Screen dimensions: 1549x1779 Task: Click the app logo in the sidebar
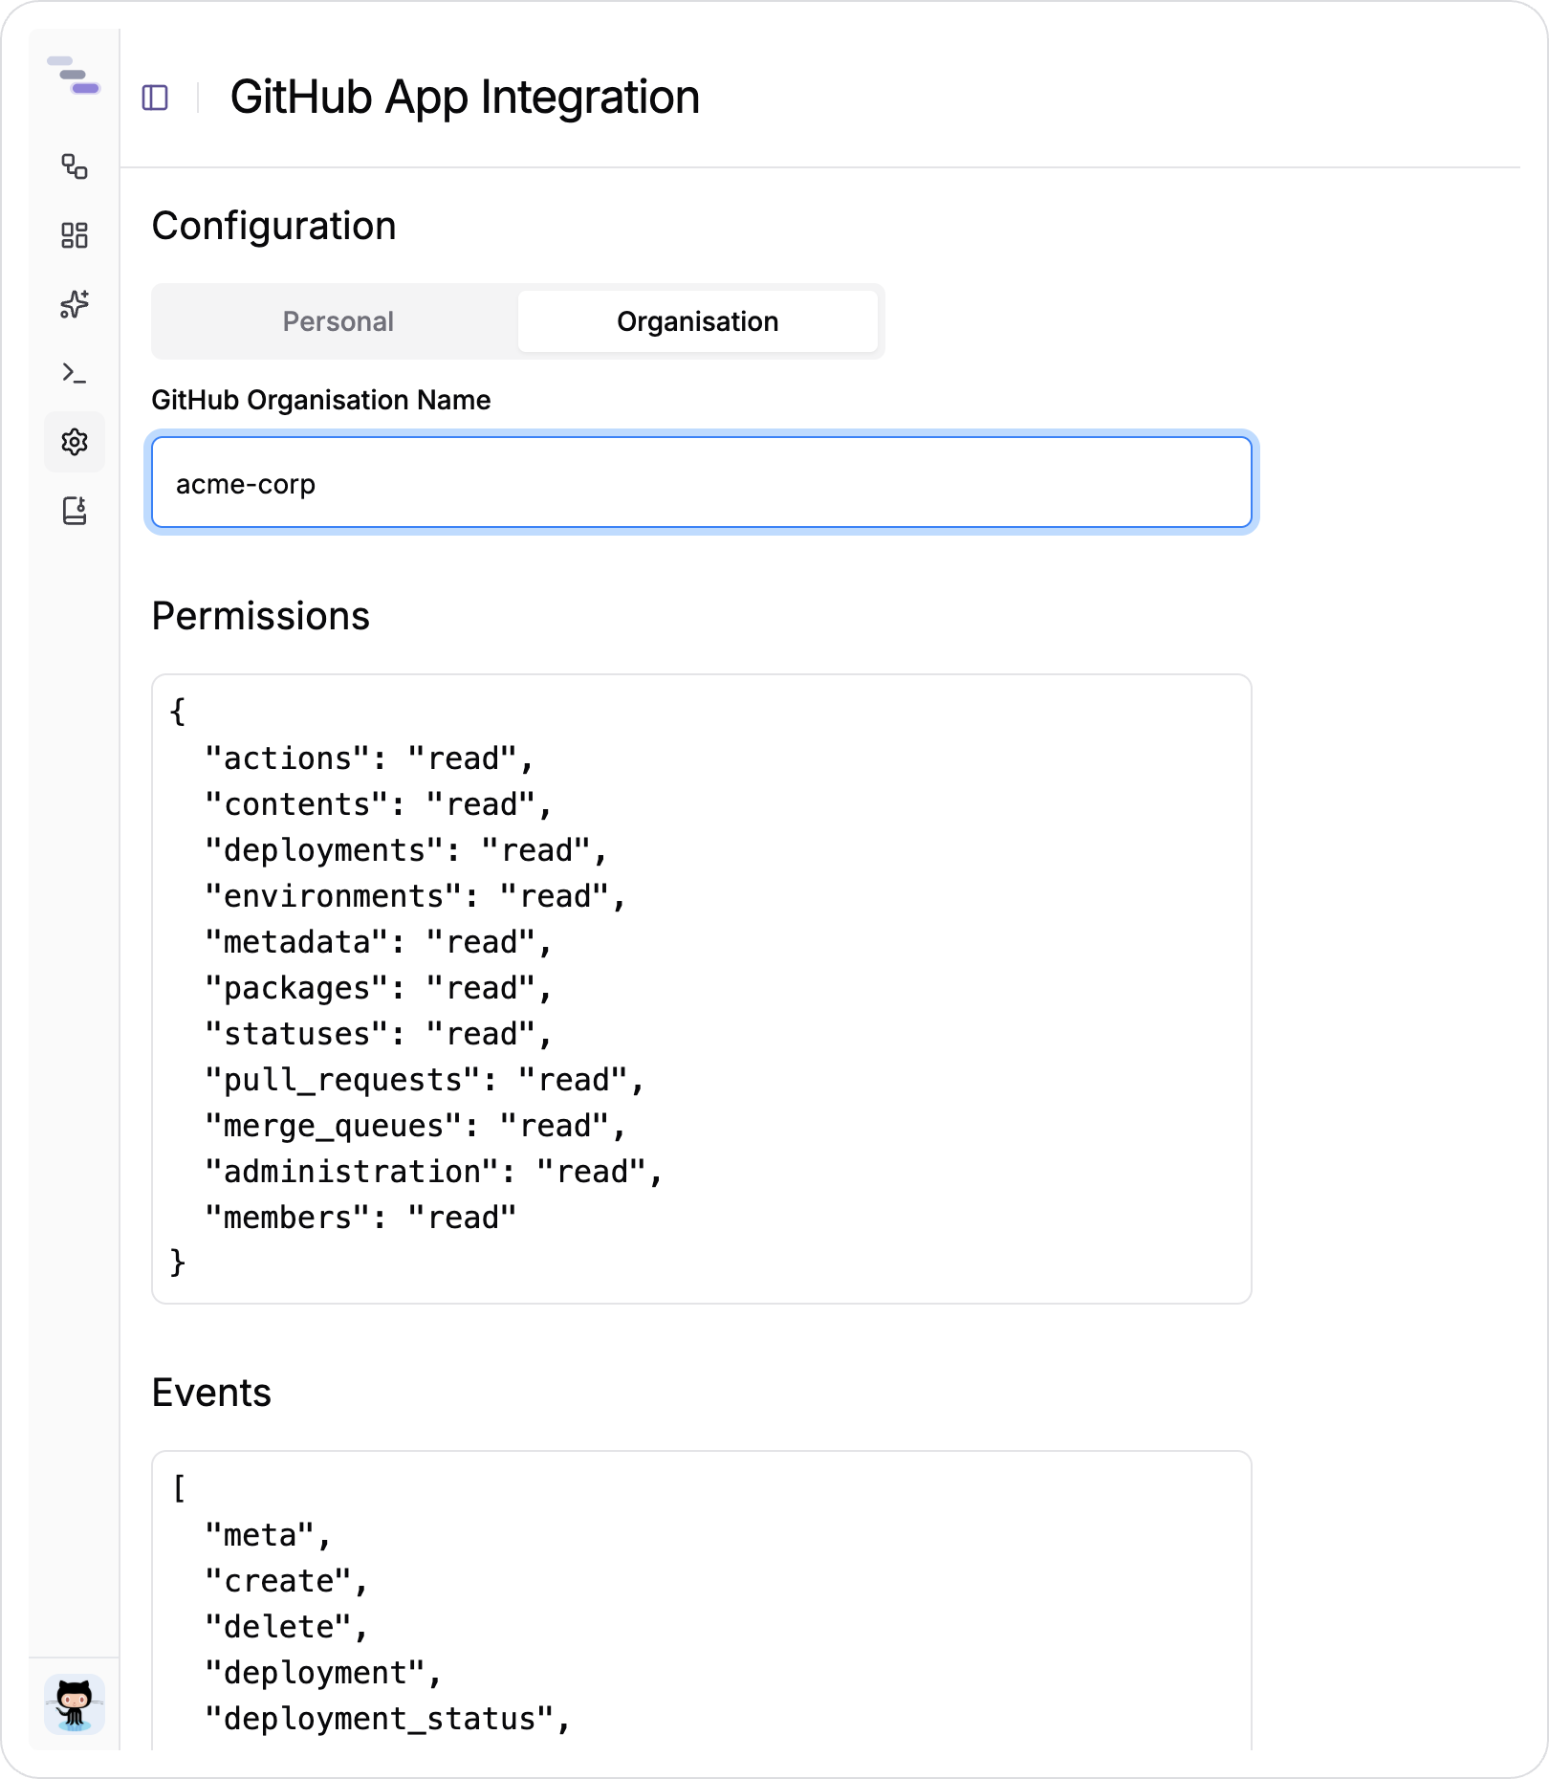74,76
